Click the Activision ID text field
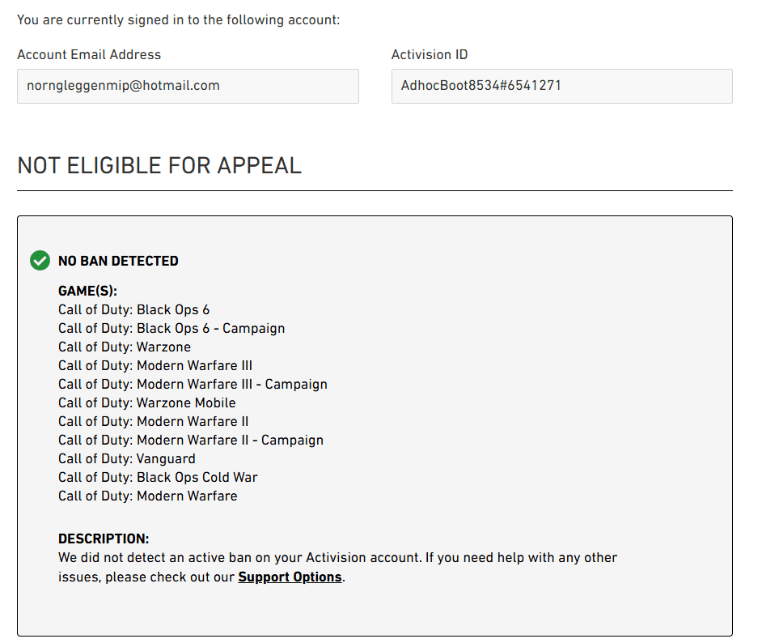This screenshot has width=779, height=643. (x=561, y=86)
